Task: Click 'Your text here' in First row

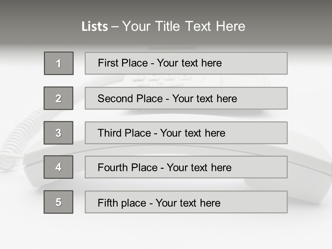Action: (189, 63)
